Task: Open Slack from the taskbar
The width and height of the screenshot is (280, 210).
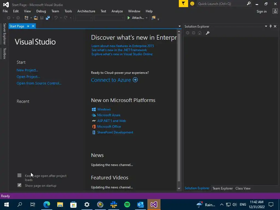Action: point(114,205)
